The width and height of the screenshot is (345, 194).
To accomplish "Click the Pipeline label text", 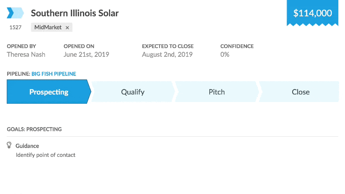I will (x=18, y=74).
